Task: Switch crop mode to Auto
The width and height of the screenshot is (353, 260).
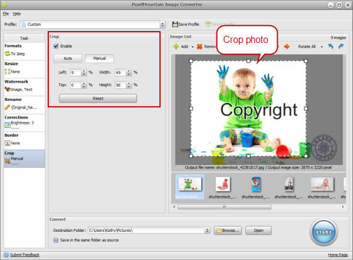Action: (67, 59)
